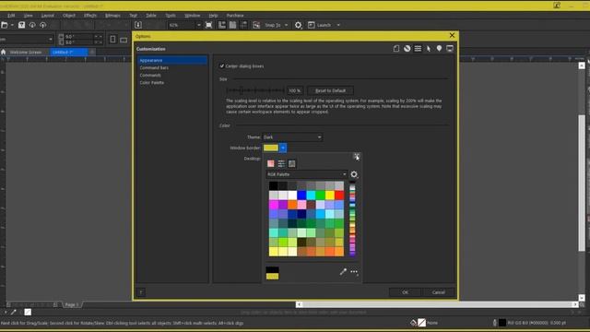Switch to color viewers mode in picker

tap(270, 163)
